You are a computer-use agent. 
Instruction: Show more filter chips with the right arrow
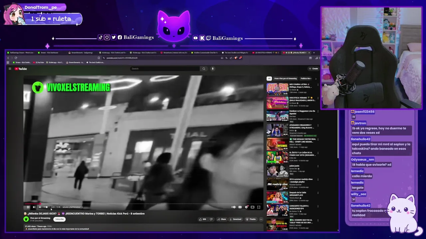coord(316,79)
